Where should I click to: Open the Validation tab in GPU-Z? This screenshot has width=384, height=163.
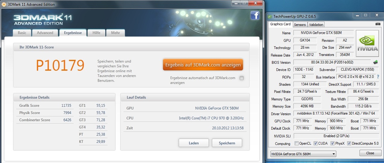(x=316, y=25)
